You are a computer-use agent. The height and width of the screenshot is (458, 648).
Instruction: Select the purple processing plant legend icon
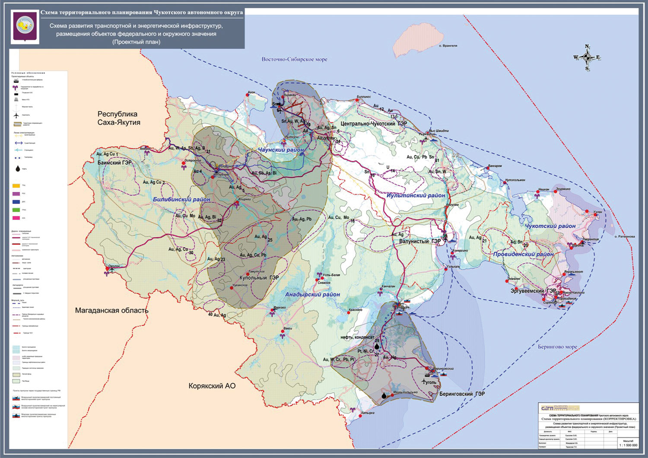pyautogui.click(x=16, y=87)
